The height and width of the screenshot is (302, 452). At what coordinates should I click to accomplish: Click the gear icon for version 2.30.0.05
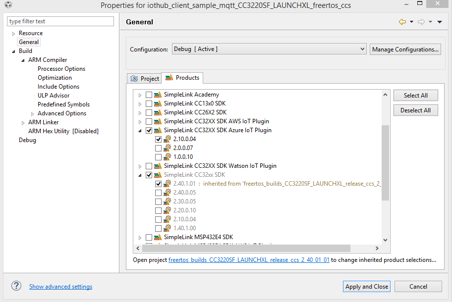click(167, 201)
